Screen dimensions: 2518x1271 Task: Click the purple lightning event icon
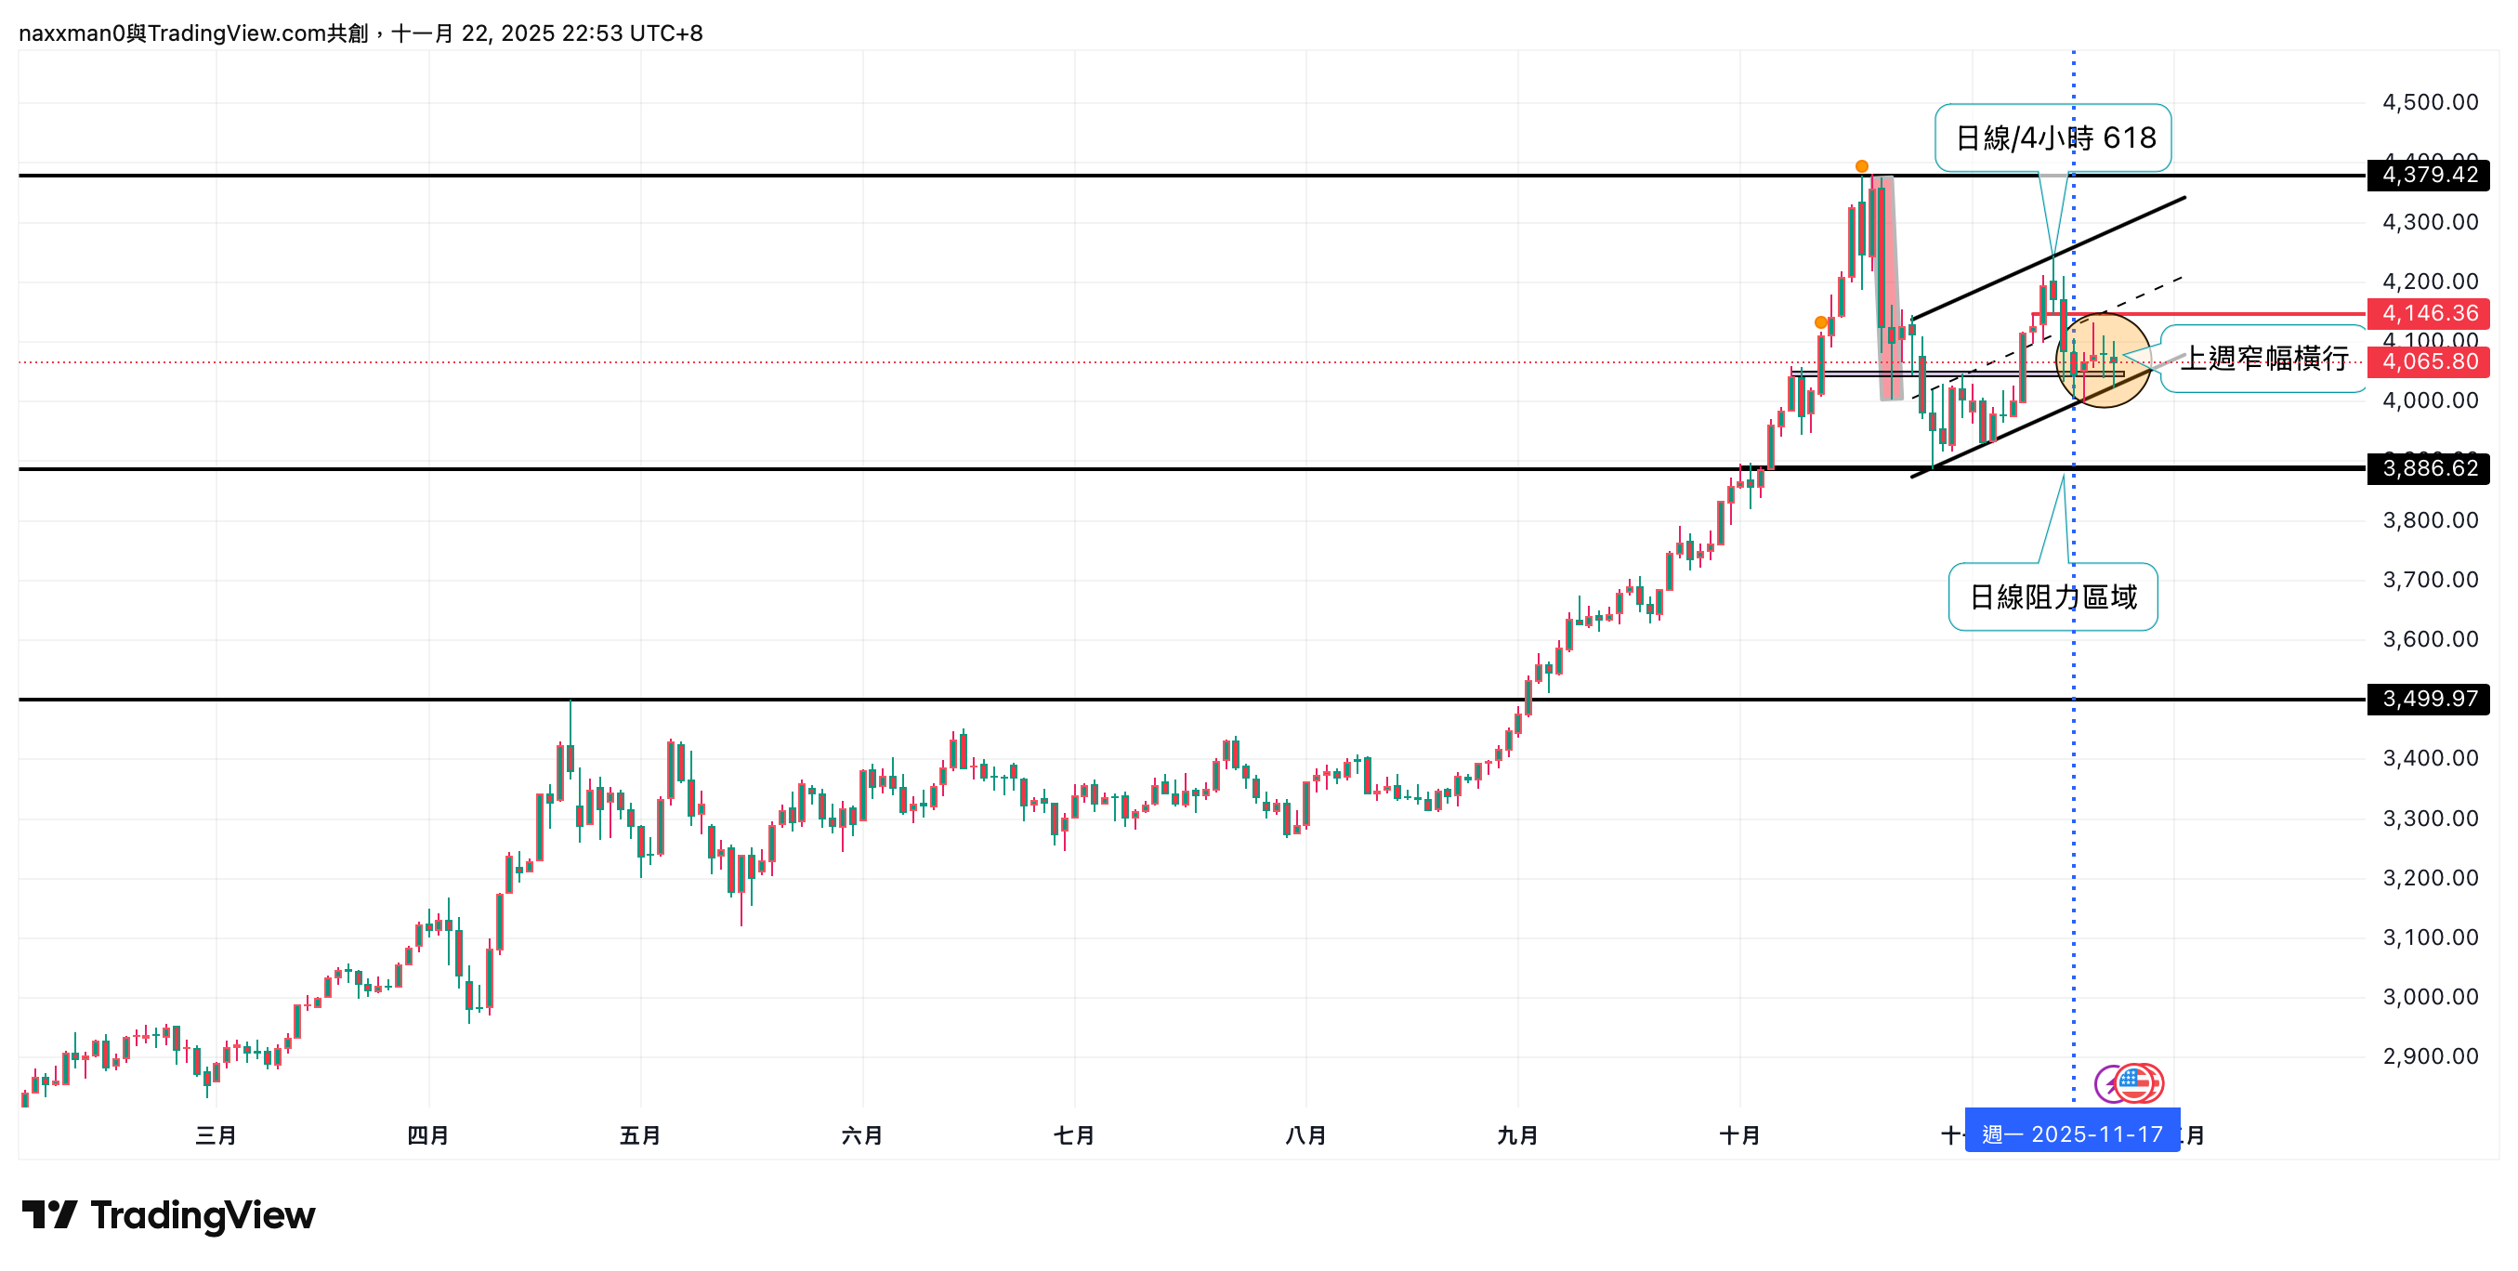pos(2106,1083)
